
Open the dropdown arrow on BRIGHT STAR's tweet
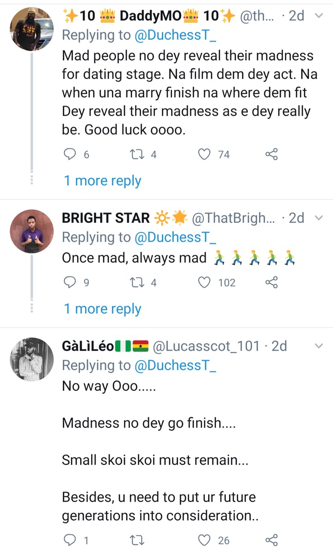tap(319, 218)
